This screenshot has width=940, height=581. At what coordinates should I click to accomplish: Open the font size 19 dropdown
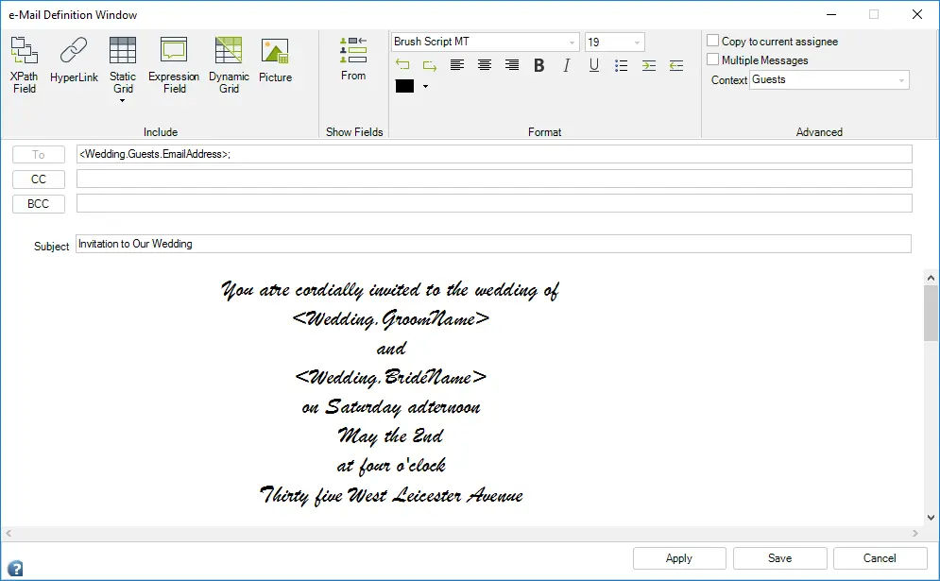[x=637, y=42]
